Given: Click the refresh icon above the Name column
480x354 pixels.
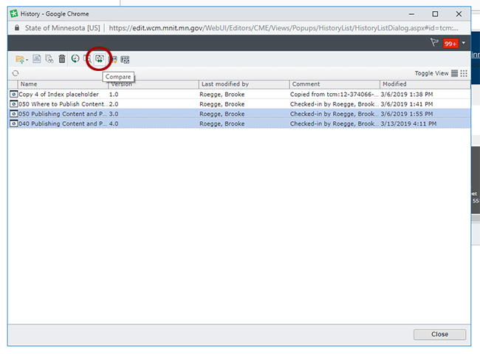Looking at the screenshot, I should click(15, 73).
